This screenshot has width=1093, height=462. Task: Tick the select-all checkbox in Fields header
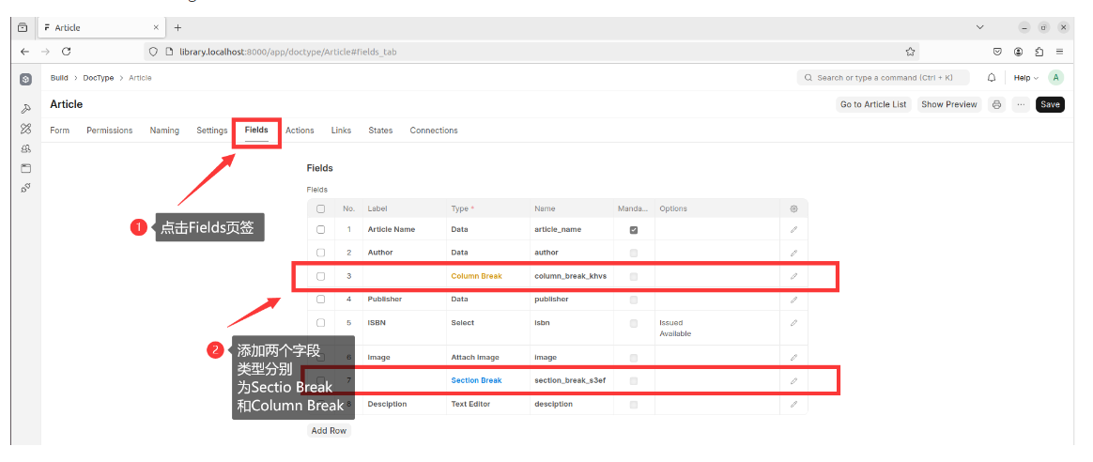(320, 208)
